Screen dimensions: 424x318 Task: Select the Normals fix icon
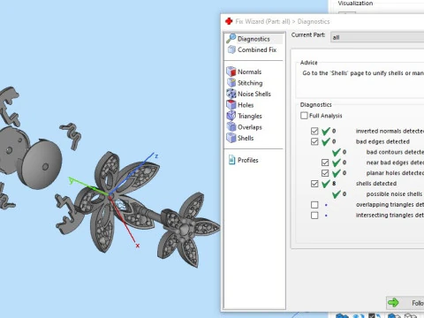tap(231, 72)
